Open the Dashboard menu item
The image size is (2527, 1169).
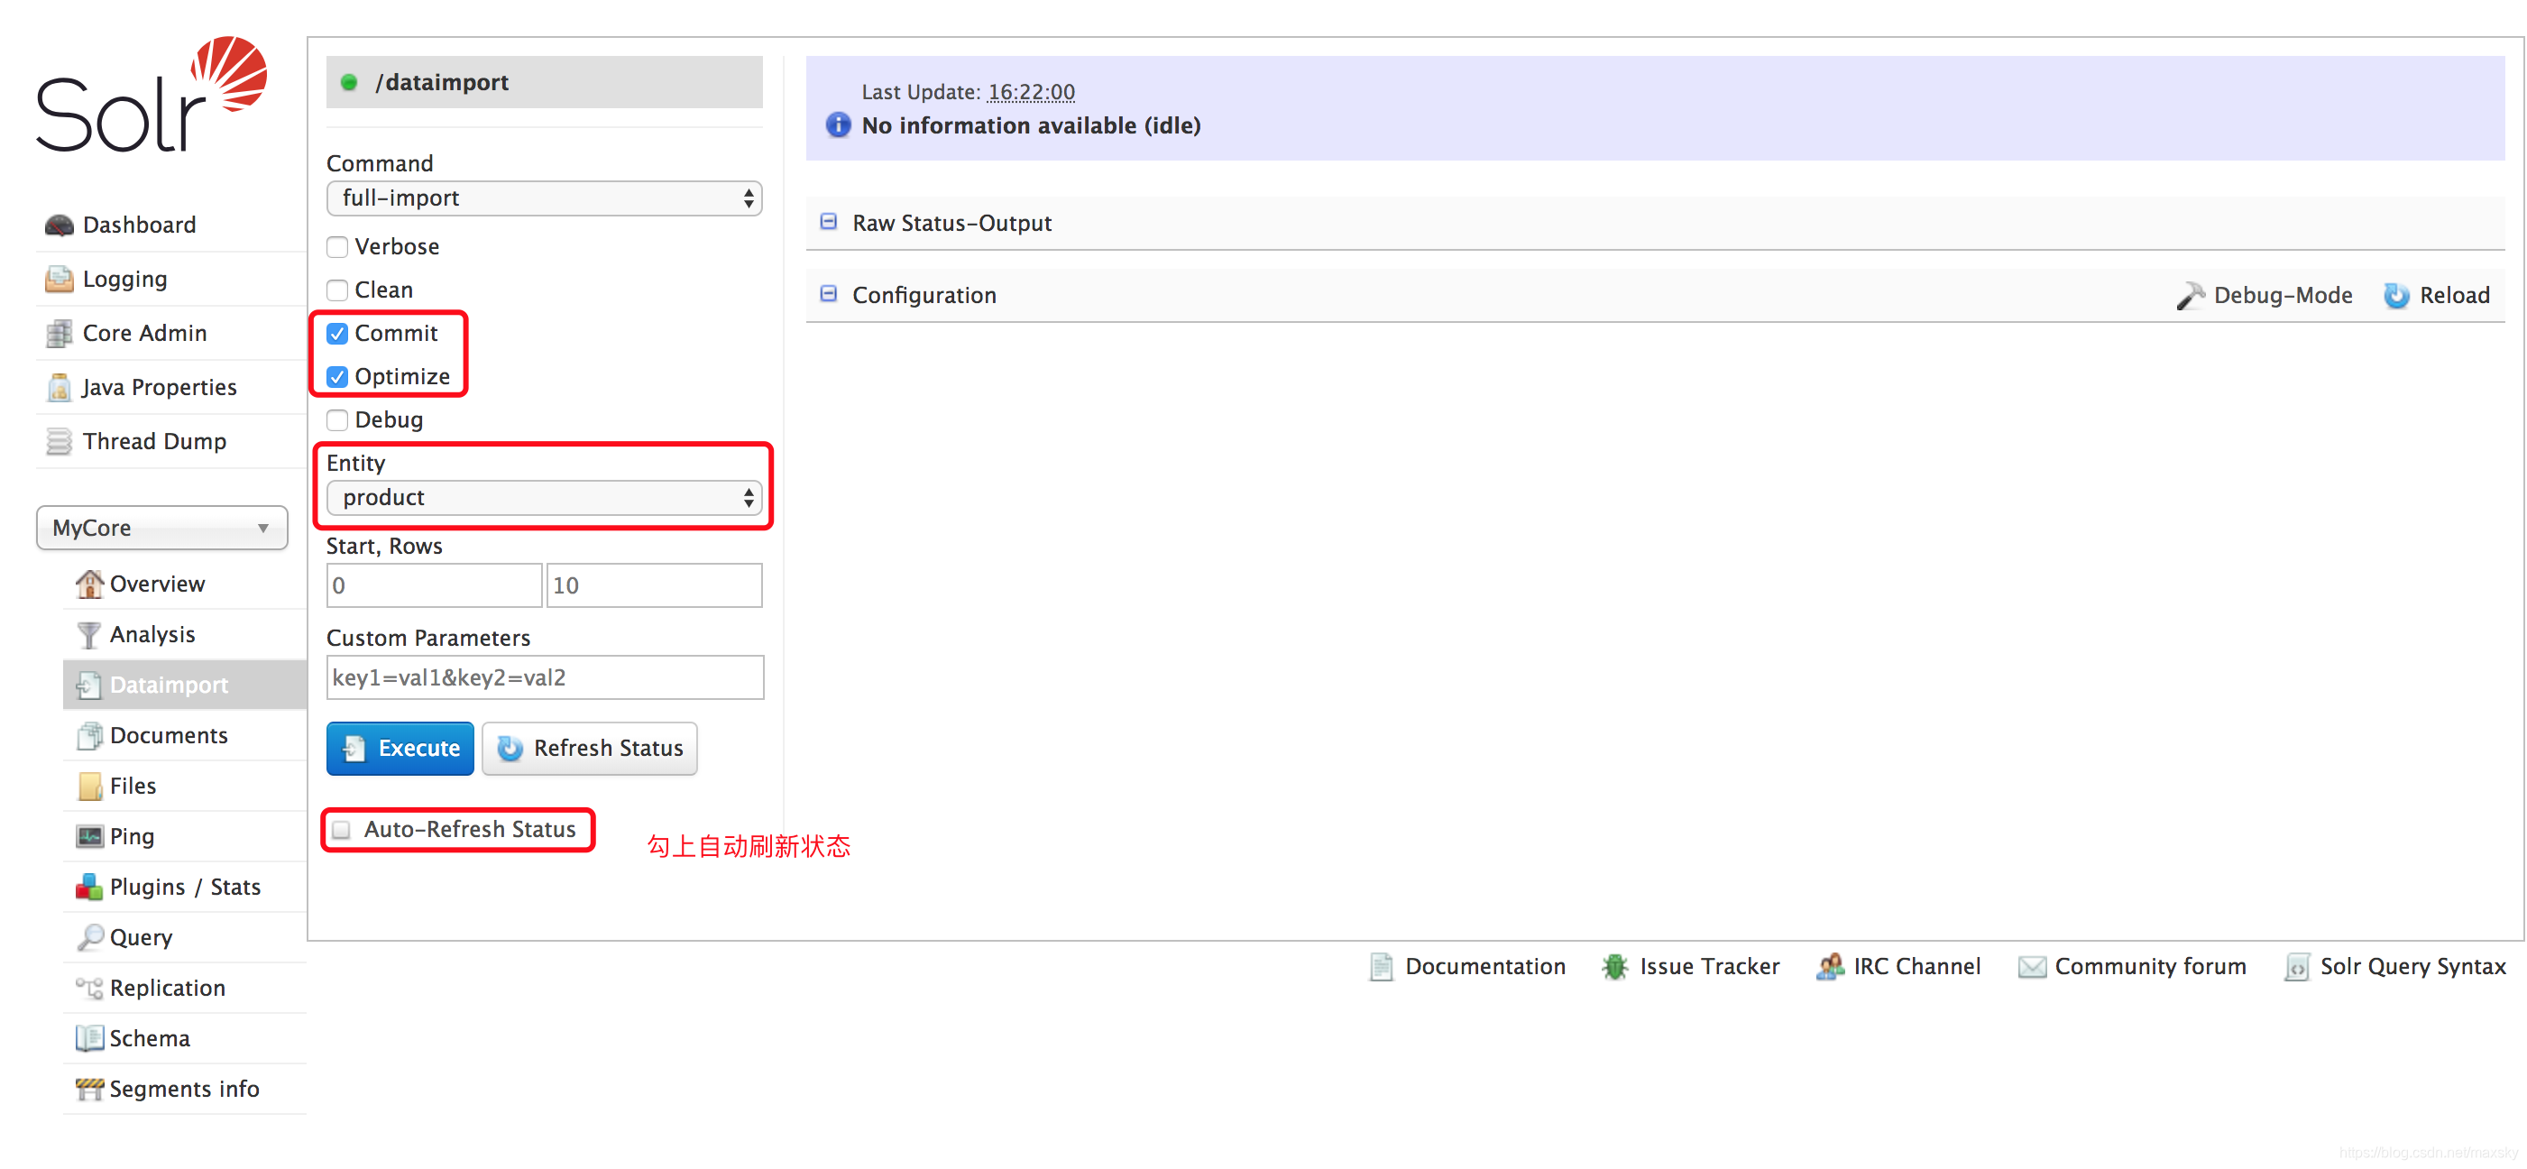point(139,225)
